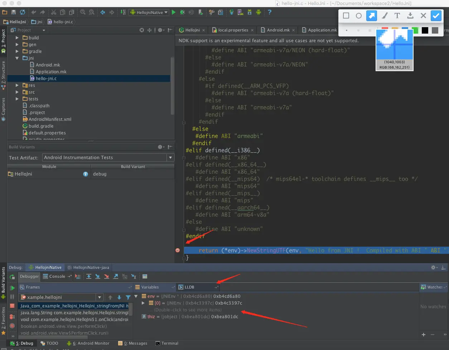Click the Find magnifier icon in toolbar

(83, 12)
